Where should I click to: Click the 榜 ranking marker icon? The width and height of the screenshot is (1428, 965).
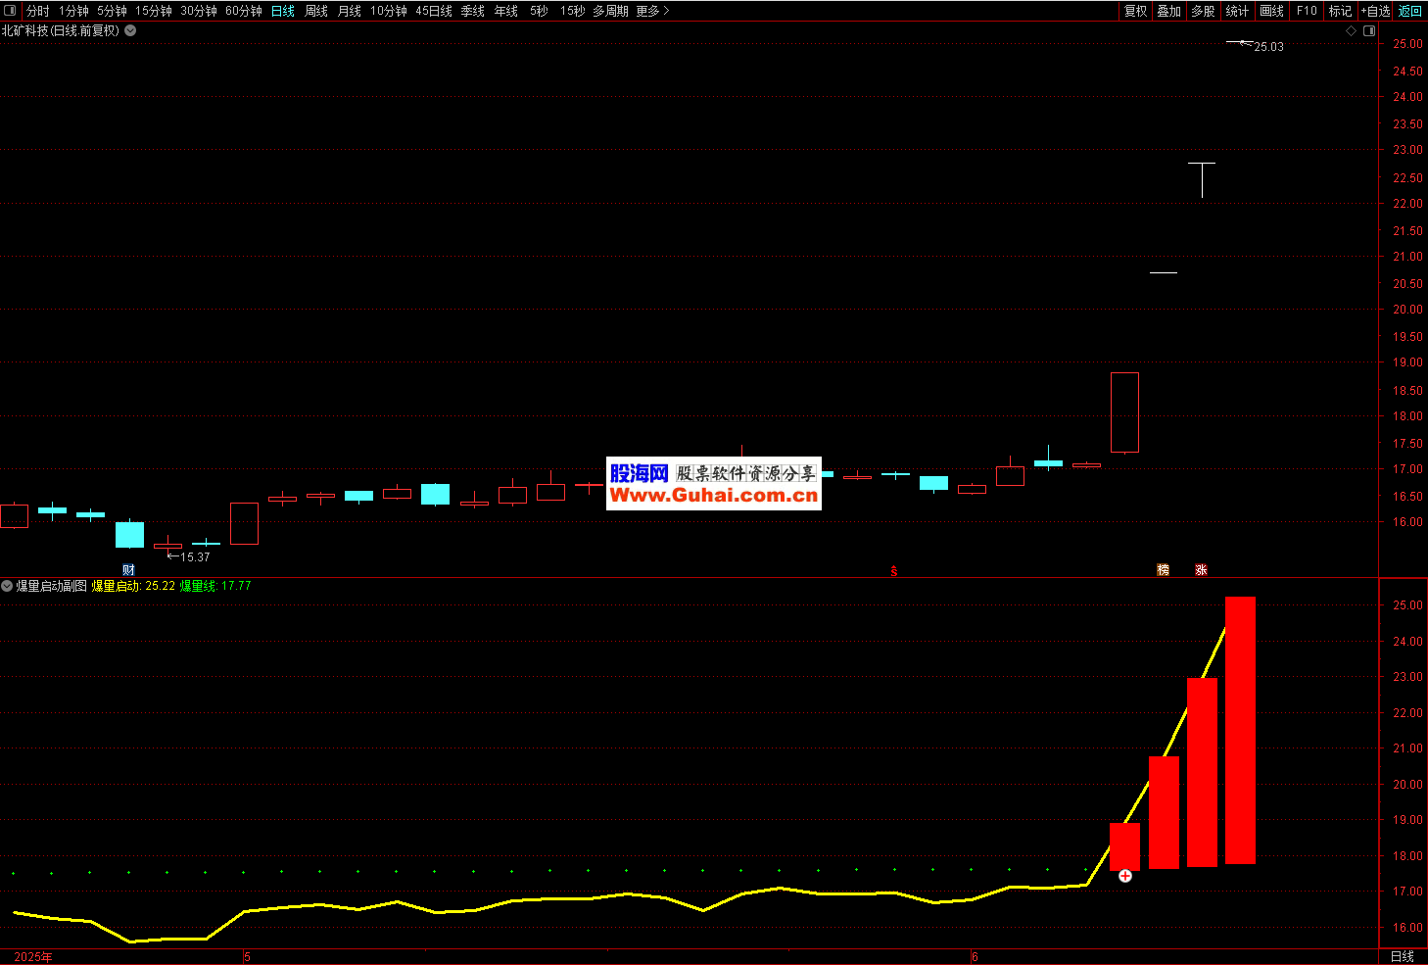tap(1164, 570)
